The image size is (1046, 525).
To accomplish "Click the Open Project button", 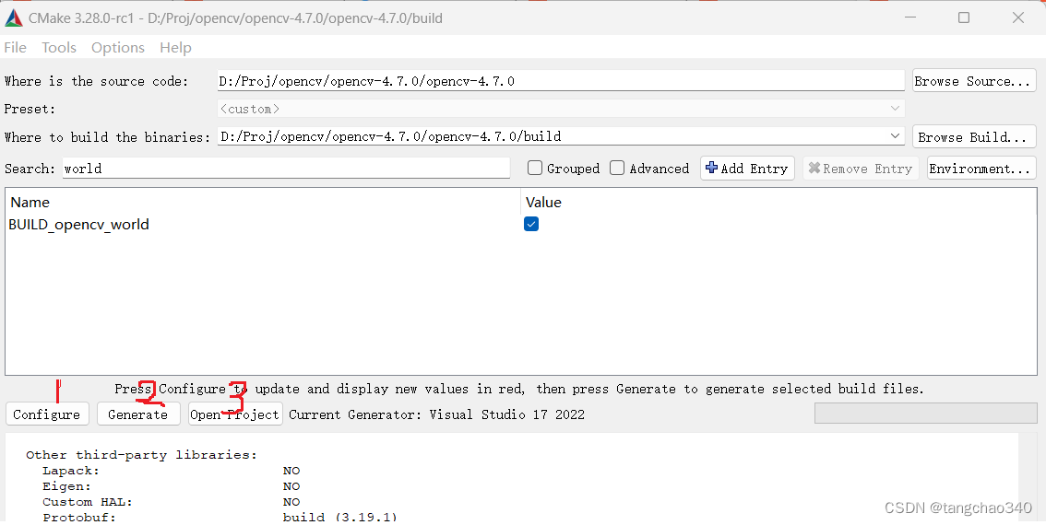I will point(235,414).
